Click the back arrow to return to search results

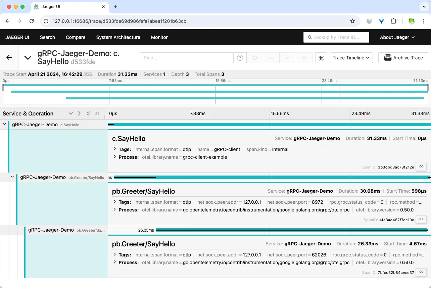pyautogui.click(x=8, y=57)
